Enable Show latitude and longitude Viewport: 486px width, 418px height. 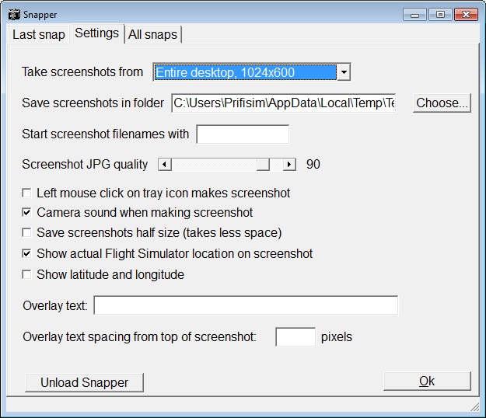pyautogui.click(x=27, y=274)
